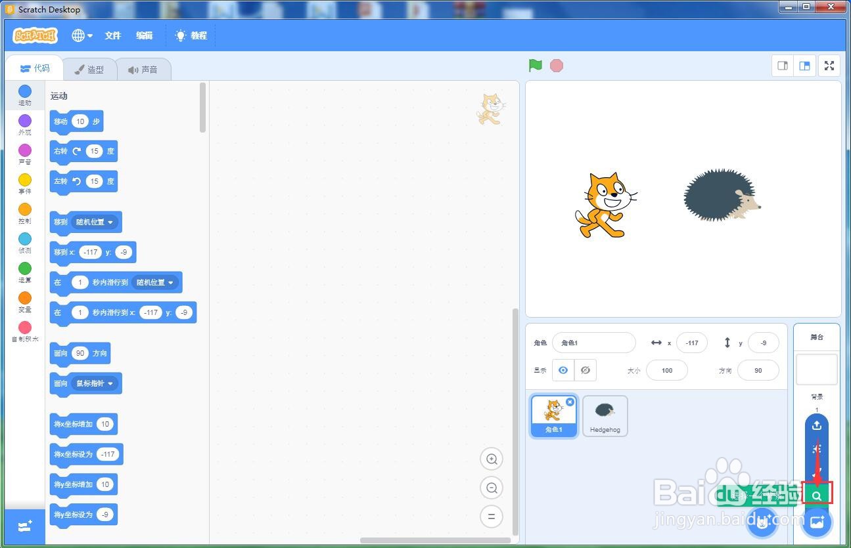The width and height of the screenshot is (851, 548).
Task: Click the 将x坐标增加 10 block
Action: click(x=83, y=425)
